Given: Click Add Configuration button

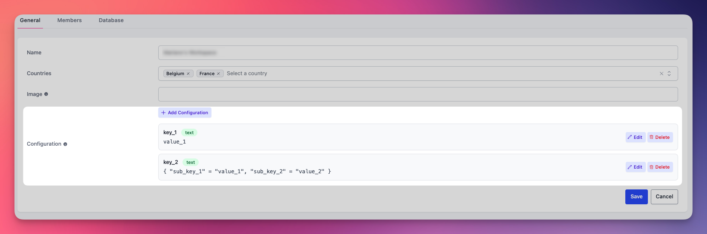Looking at the screenshot, I should (185, 113).
